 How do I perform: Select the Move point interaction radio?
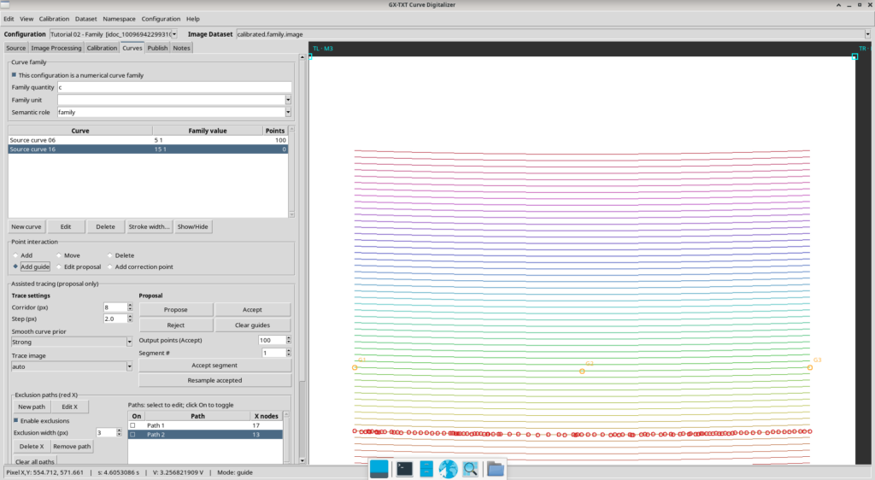pyautogui.click(x=59, y=255)
